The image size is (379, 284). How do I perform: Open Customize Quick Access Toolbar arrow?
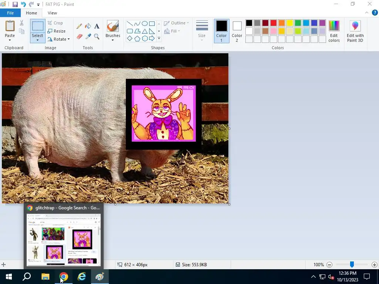coord(38,4)
